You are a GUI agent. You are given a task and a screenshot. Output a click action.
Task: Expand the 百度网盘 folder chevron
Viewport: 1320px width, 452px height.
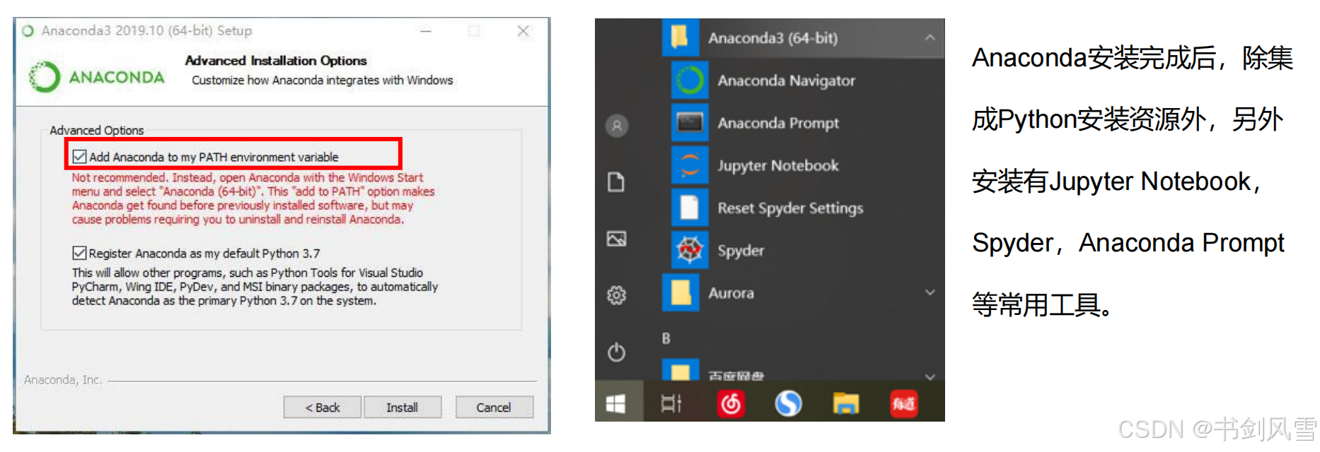tap(930, 376)
